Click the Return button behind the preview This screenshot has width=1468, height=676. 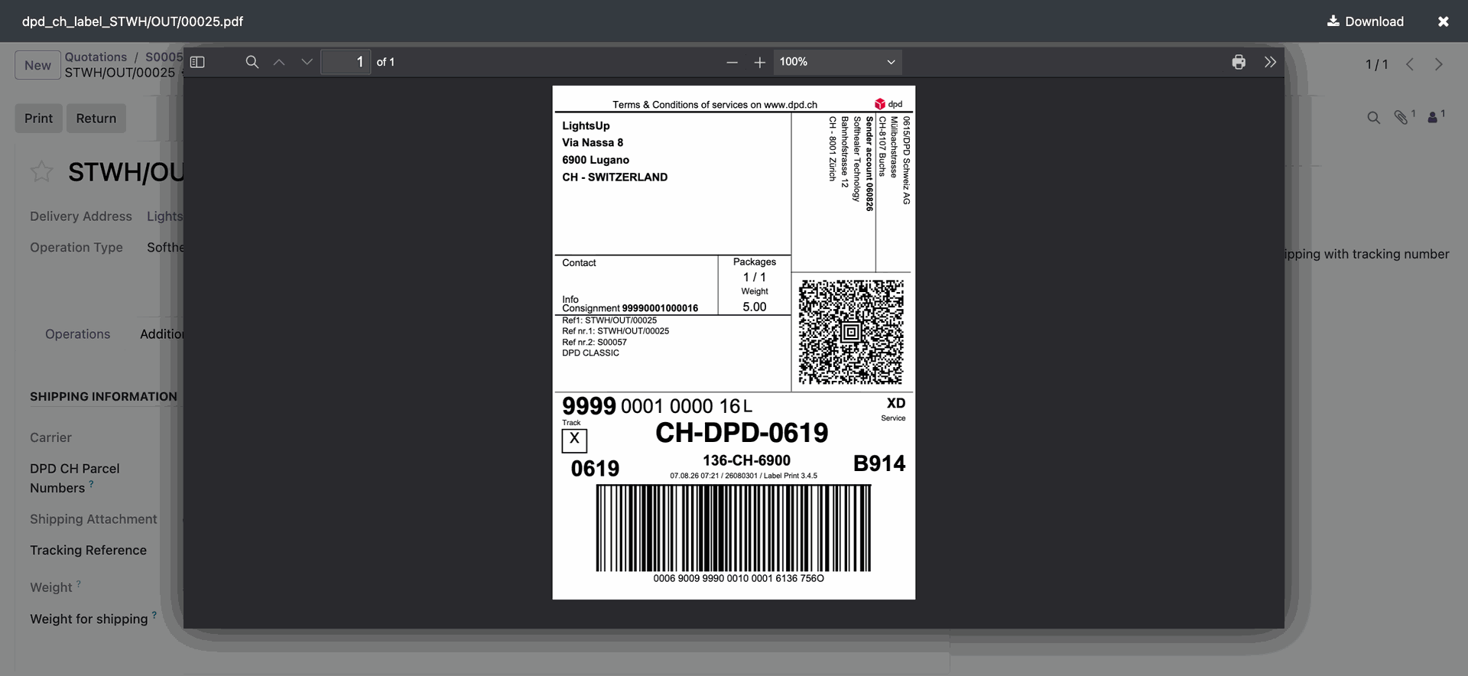[96, 119]
